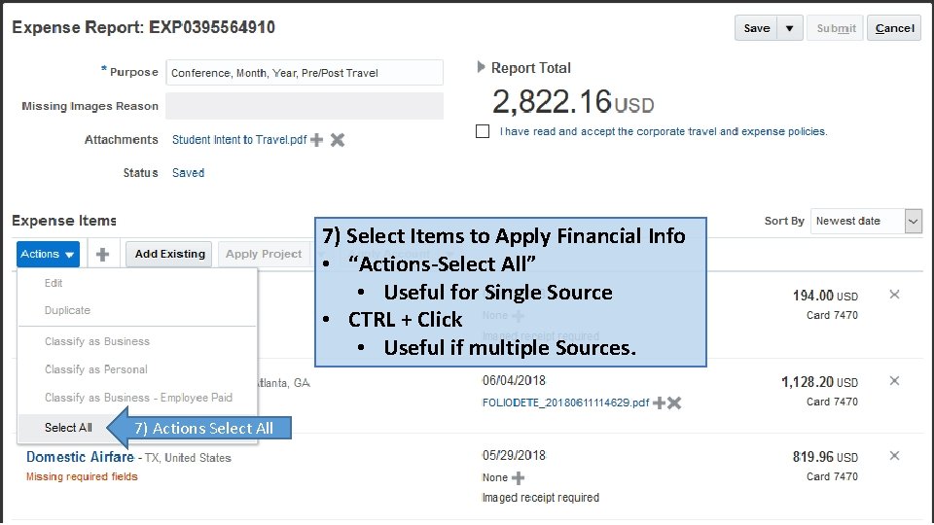
Task: Click the plus icon to create expense item
Action: [102, 254]
